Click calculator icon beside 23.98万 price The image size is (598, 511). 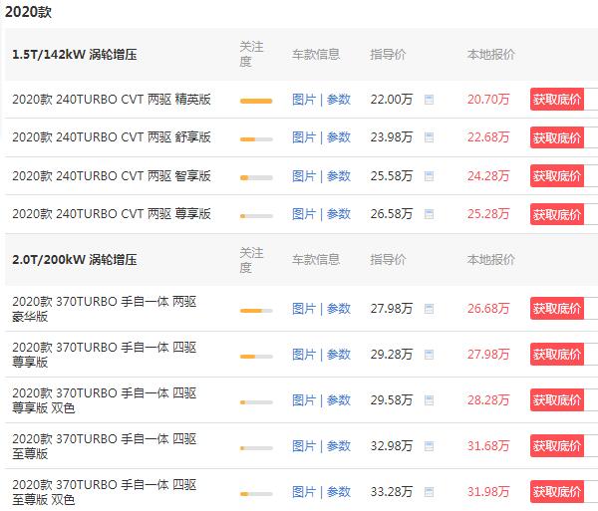point(429,137)
